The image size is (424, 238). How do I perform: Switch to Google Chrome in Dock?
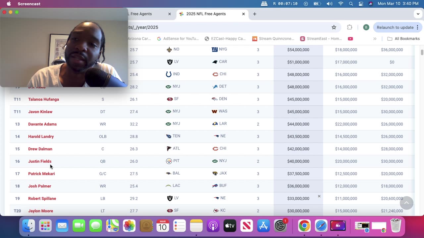click(x=304, y=226)
